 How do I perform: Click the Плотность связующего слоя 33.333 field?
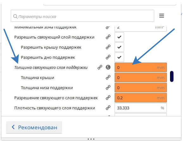[x=141, y=108]
